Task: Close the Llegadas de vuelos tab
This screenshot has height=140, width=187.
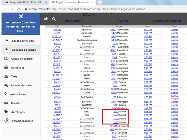Action: (92, 2)
